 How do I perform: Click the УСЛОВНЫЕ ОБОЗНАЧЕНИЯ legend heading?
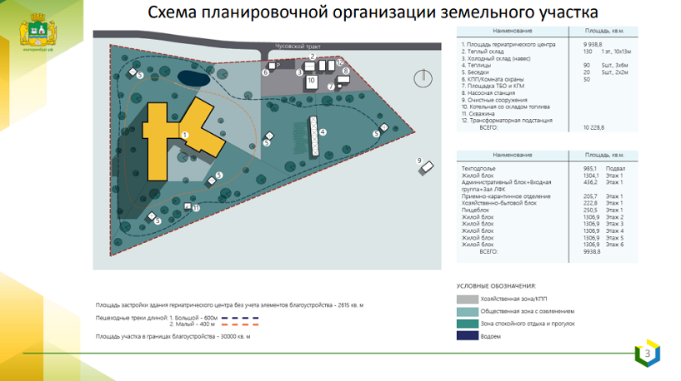click(496, 286)
